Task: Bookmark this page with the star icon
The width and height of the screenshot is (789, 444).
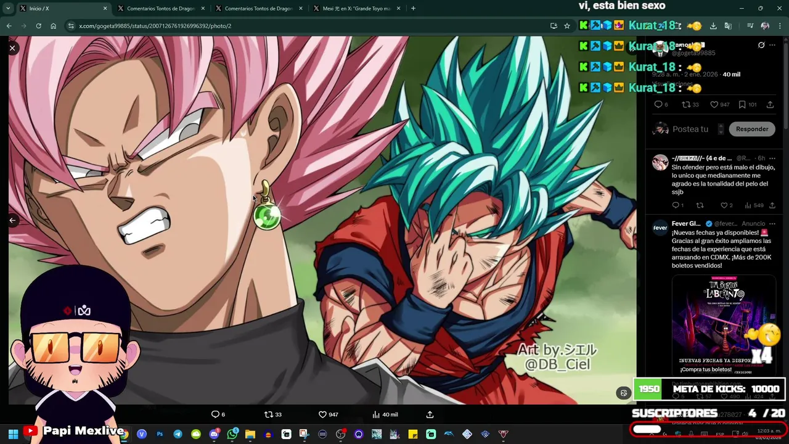Action: point(567,26)
